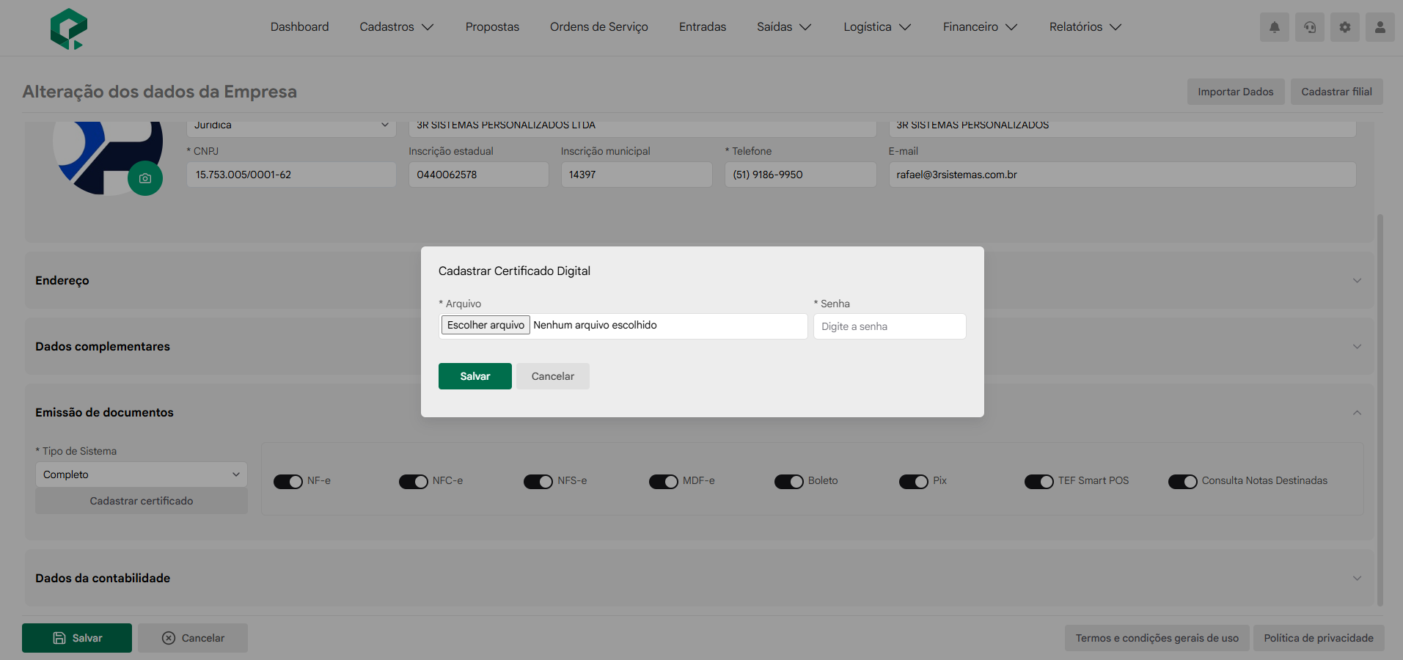Click the Cadastrar filial button

click(1337, 92)
